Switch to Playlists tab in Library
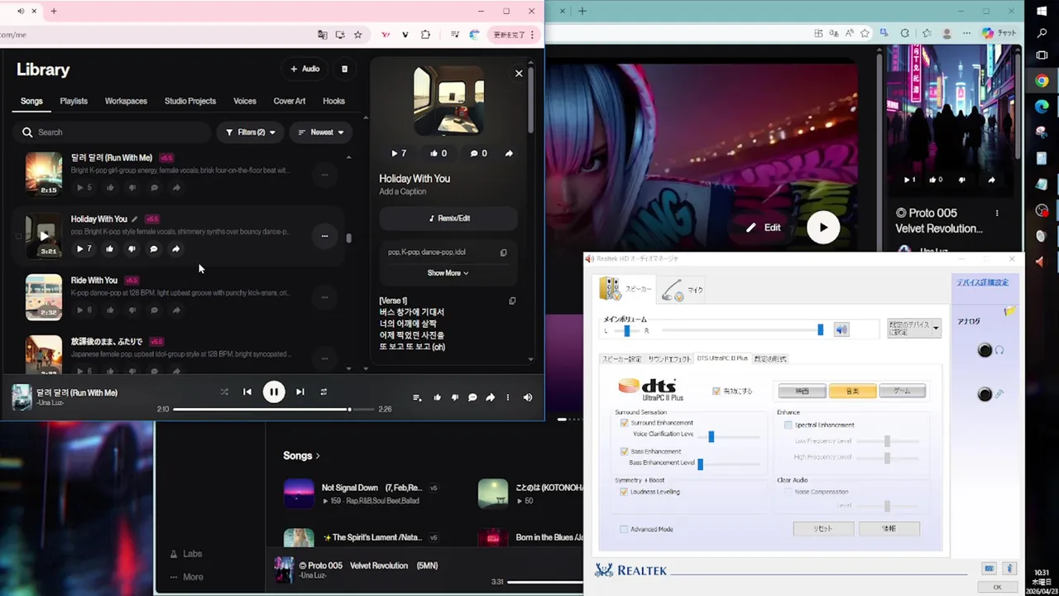 coord(74,101)
